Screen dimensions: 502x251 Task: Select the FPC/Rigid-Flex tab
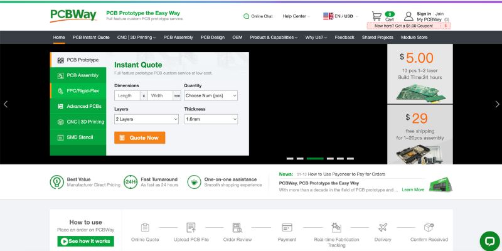[x=78, y=91]
